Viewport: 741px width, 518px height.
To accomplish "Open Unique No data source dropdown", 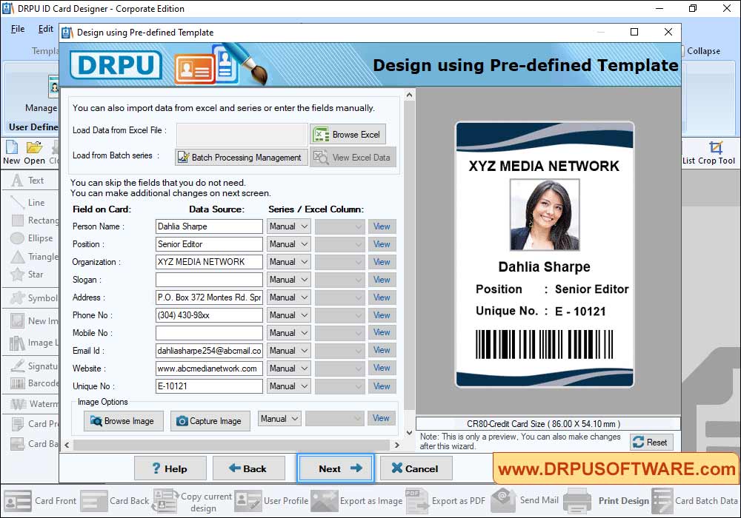I will coord(288,386).
